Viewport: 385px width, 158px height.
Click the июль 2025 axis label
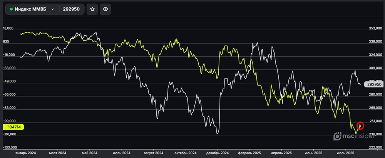tap(345, 153)
